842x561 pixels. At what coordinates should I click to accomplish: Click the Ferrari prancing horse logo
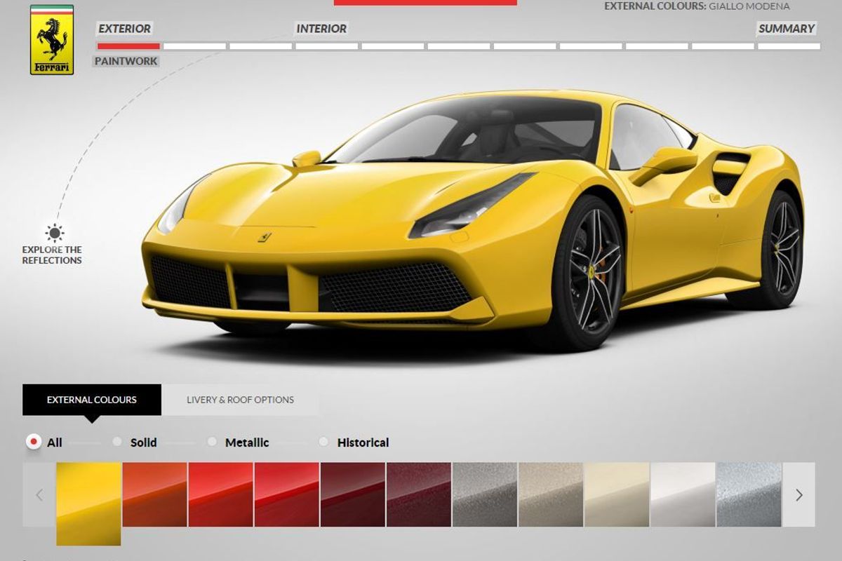pyautogui.click(x=52, y=40)
